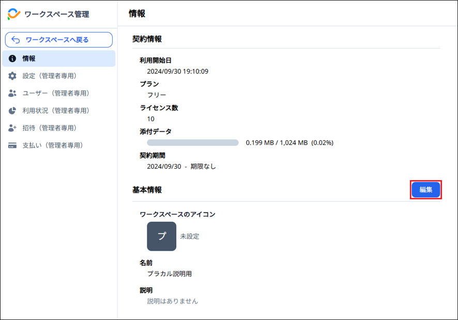Click the blue 編集 button
The image size is (458, 320).
pos(425,190)
